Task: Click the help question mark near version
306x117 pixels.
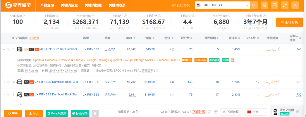Action: coord(209,112)
